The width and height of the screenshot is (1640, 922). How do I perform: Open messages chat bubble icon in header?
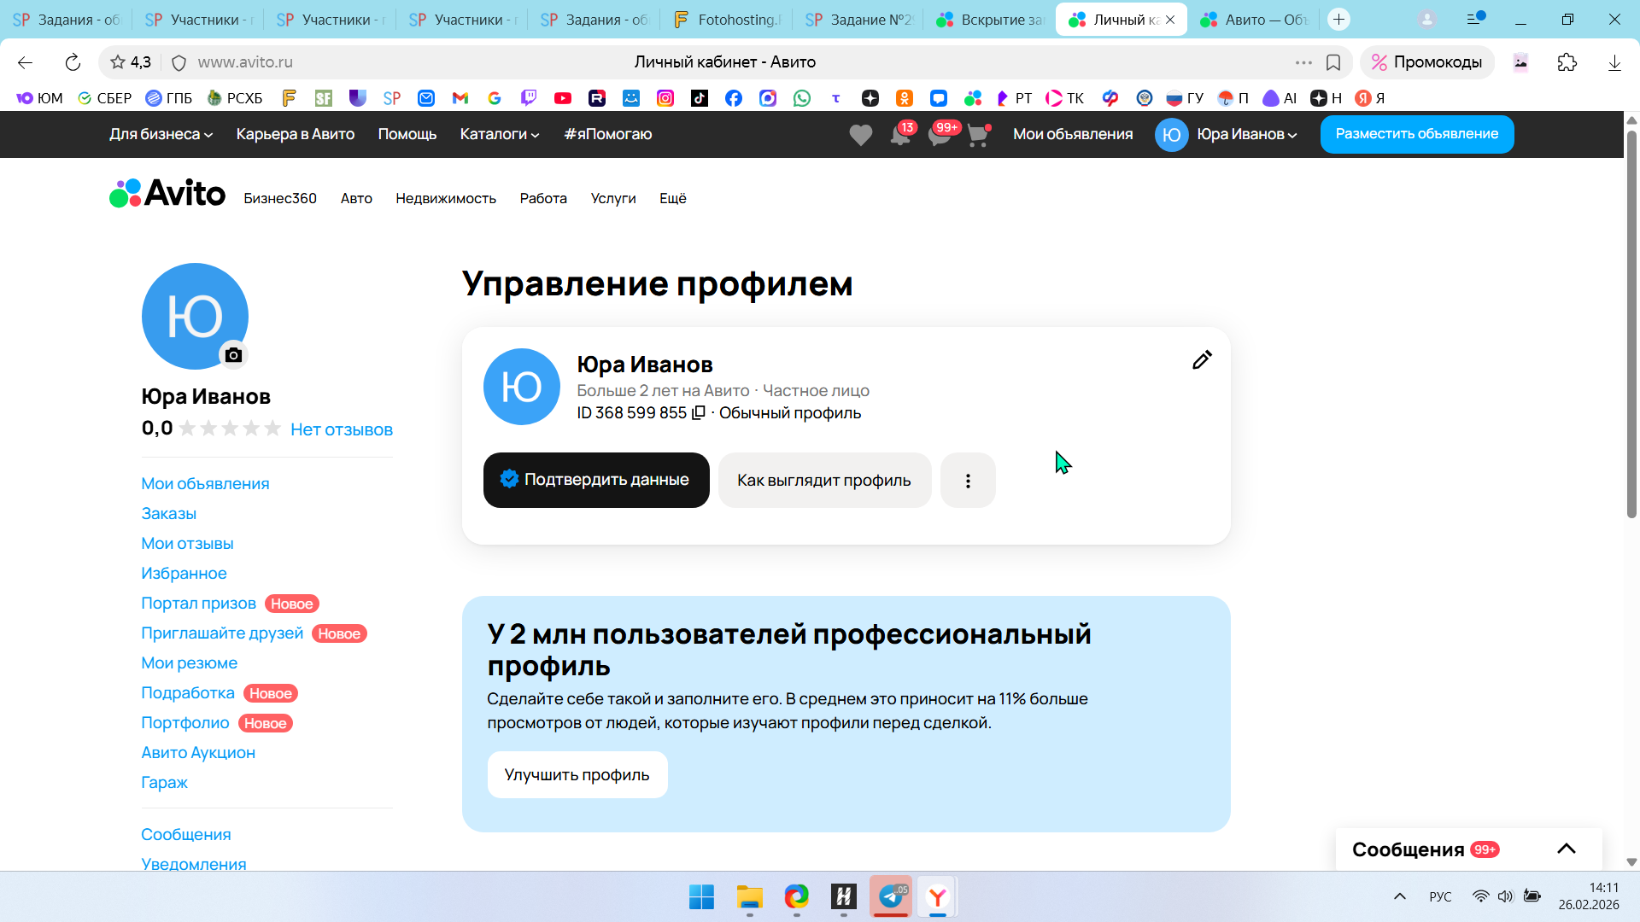pyautogui.click(x=940, y=135)
